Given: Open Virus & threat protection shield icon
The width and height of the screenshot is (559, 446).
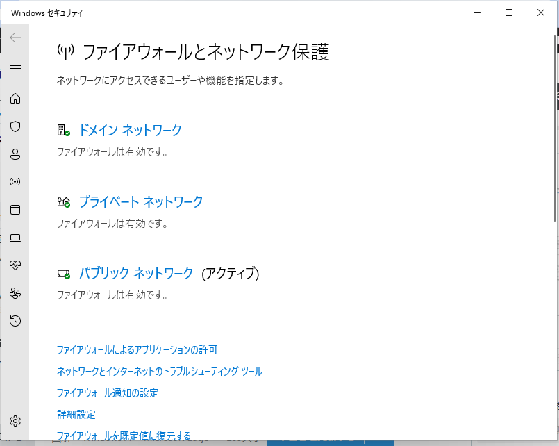Looking at the screenshot, I should point(15,126).
